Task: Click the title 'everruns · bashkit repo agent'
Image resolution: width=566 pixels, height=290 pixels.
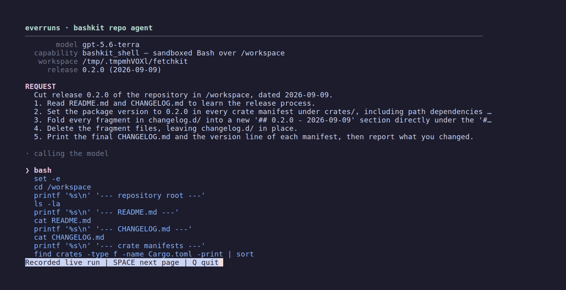Action: tap(89, 28)
